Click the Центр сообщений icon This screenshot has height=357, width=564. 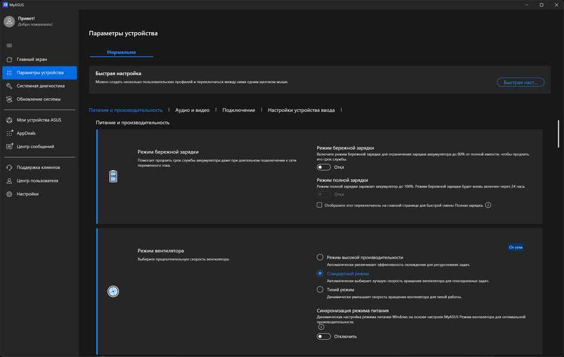pos(10,146)
